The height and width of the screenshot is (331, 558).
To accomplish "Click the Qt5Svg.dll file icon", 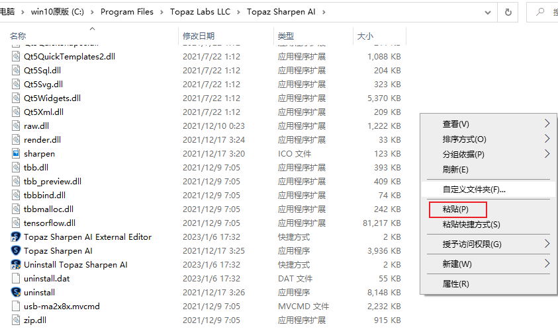I will pos(16,84).
